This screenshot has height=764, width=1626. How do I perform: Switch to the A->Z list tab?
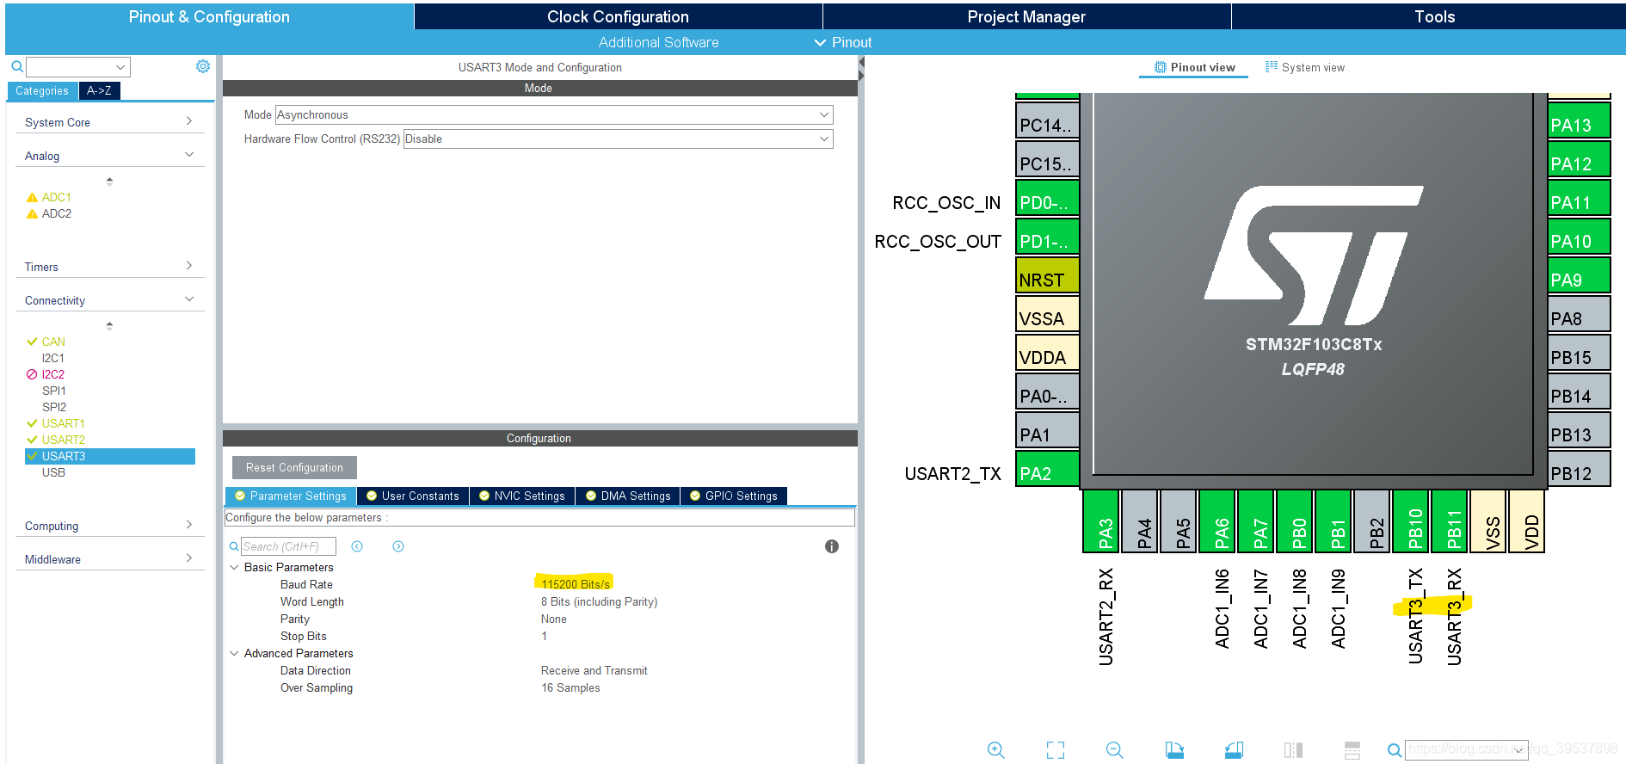coord(99,90)
